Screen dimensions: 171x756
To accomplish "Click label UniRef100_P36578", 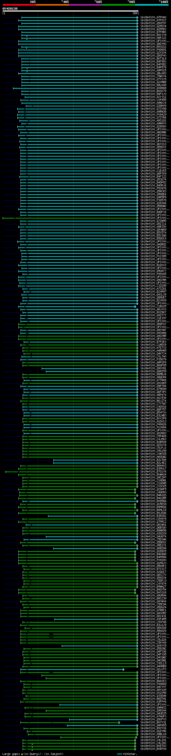I will coord(153,200).
